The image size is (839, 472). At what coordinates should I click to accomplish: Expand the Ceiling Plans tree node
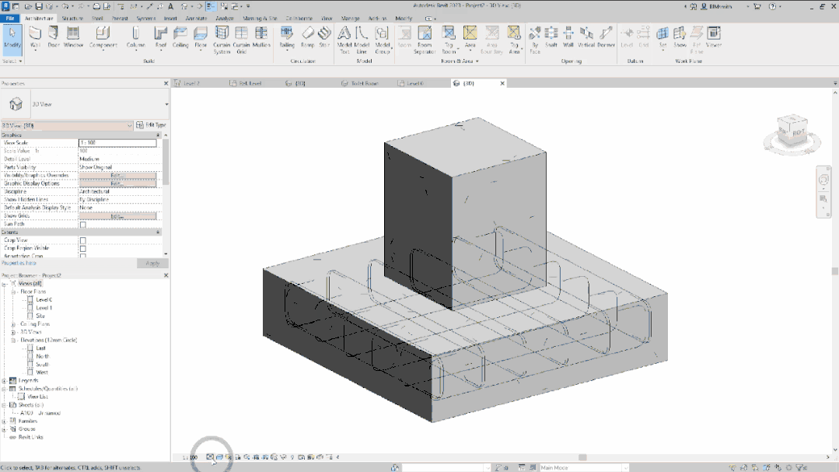tap(13, 323)
